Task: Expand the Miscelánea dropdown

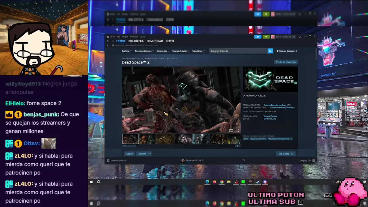Action: pyautogui.click(x=199, y=51)
